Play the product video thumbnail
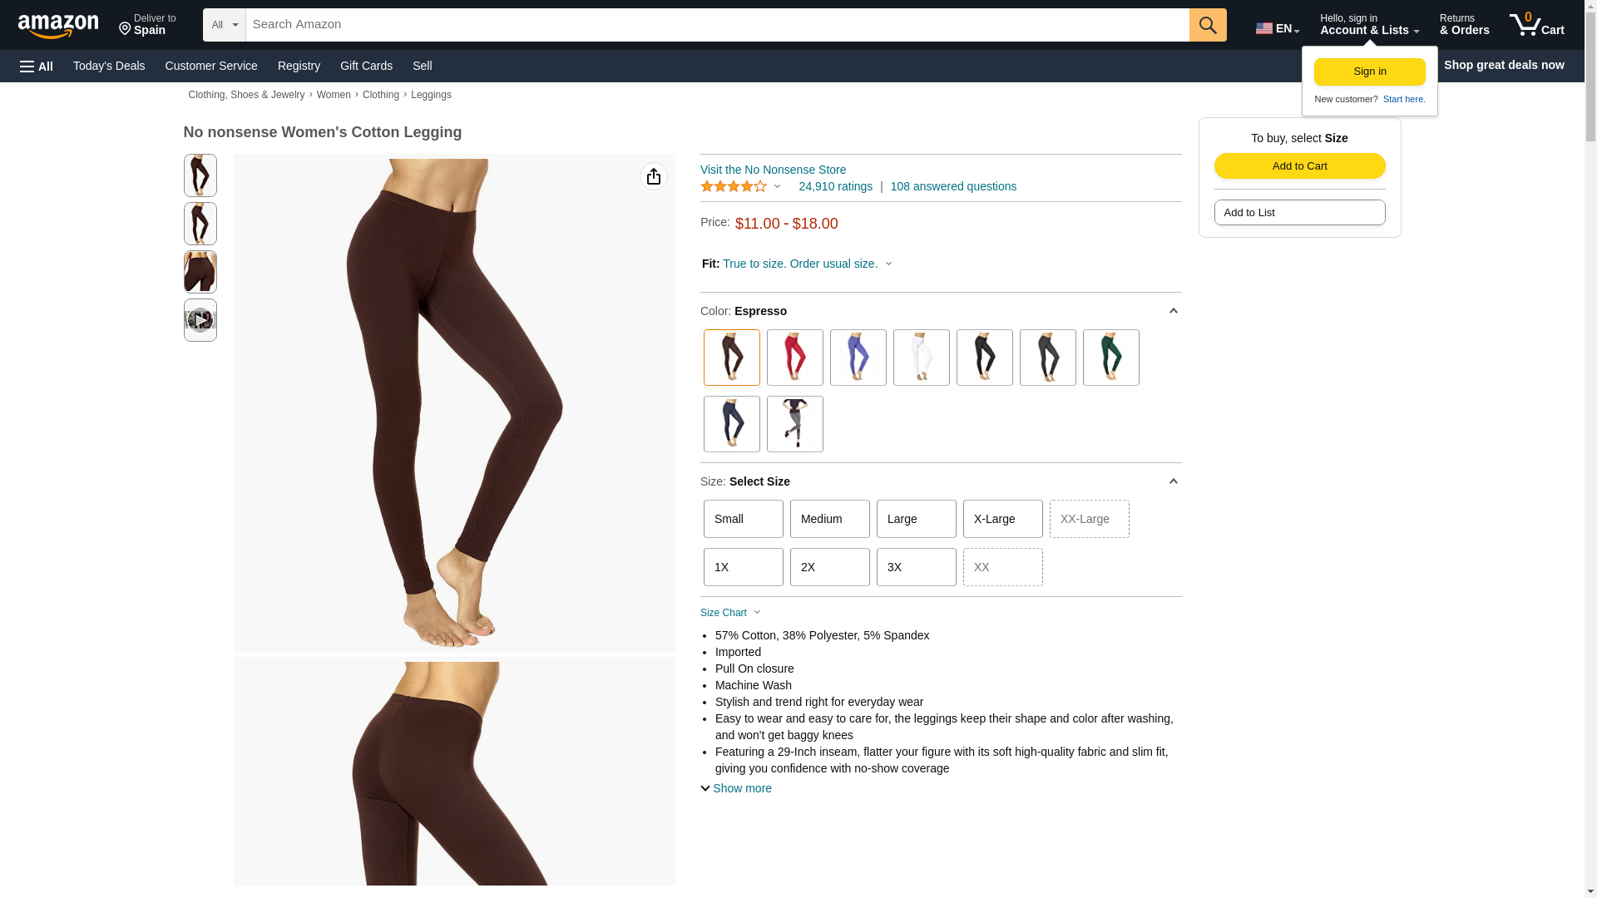 point(200,320)
